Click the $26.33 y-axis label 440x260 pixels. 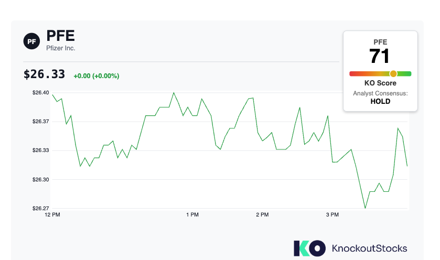pos(41,150)
